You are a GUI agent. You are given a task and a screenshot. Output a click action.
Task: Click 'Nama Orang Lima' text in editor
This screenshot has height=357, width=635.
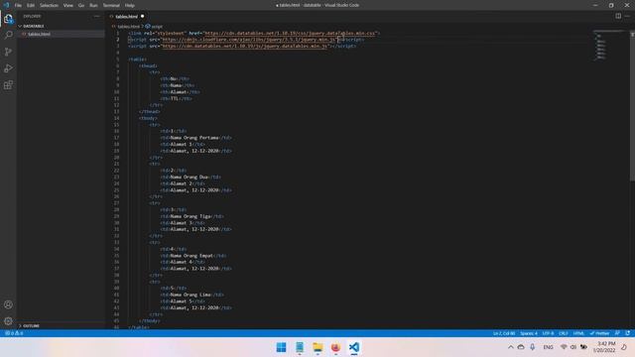[190, 295]
